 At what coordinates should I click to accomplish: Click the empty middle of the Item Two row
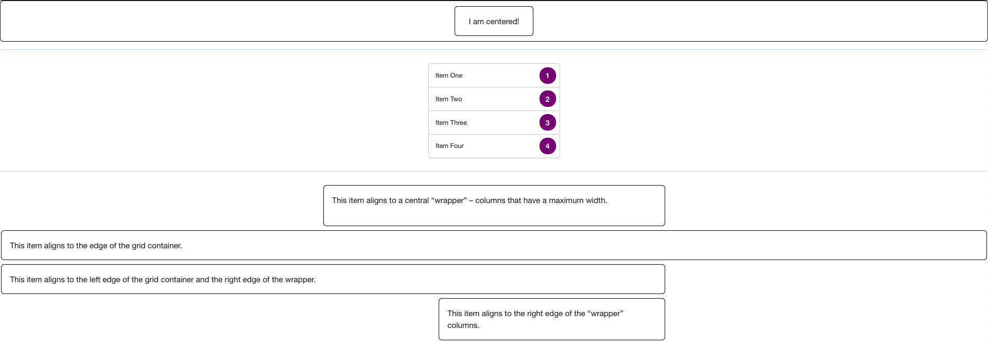tap(499, 99)
